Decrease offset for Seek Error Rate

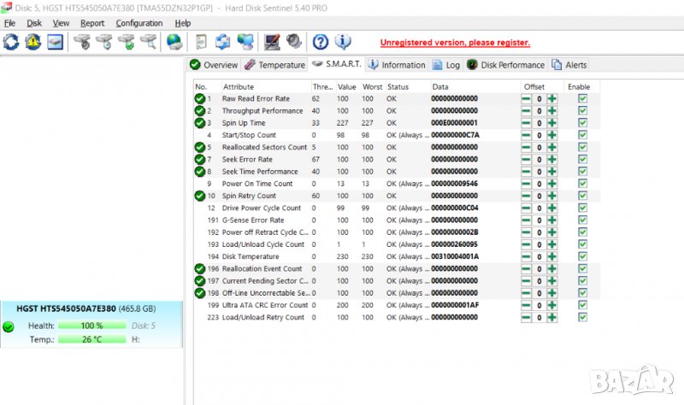[526, 160]
